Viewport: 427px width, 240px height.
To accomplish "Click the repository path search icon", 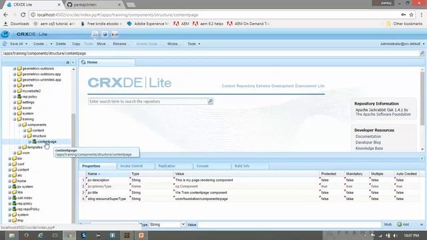I will click(x=422, y=53).
